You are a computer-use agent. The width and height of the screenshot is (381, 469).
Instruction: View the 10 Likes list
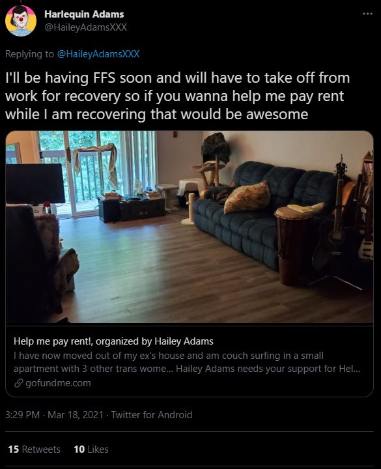tap(91, 449)
